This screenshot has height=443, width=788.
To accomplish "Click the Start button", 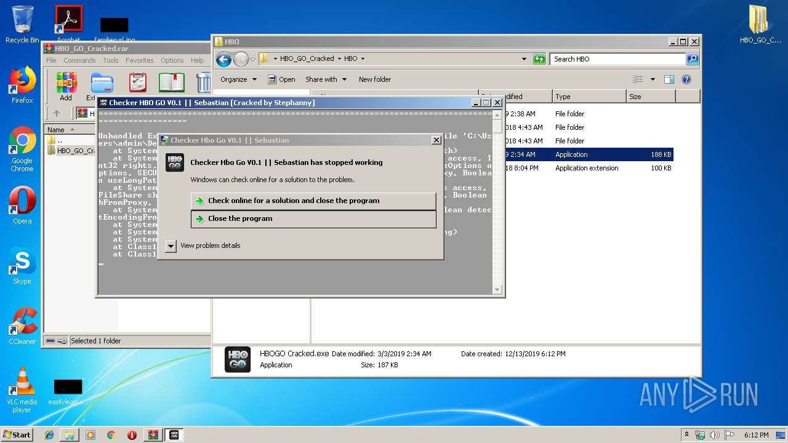I will point(17,434).
